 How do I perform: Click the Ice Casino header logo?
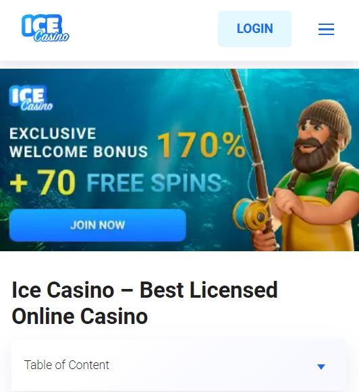point(45,28)
